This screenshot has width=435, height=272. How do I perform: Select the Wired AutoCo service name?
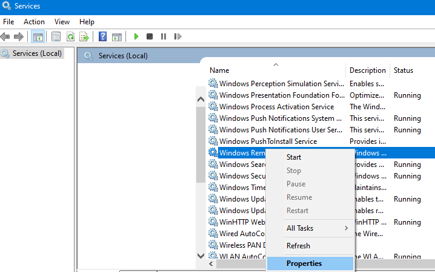click(242, 234)
